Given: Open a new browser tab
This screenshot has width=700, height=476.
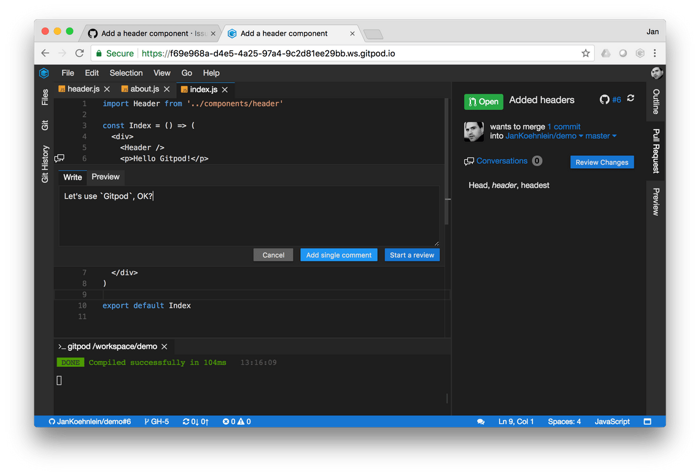Looking at the screenshot, I should point(373,34).
